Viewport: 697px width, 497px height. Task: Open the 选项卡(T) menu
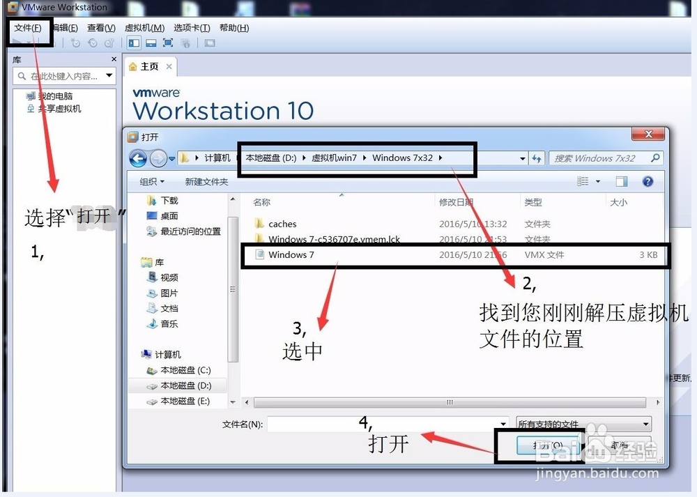[x=192, y=28]
